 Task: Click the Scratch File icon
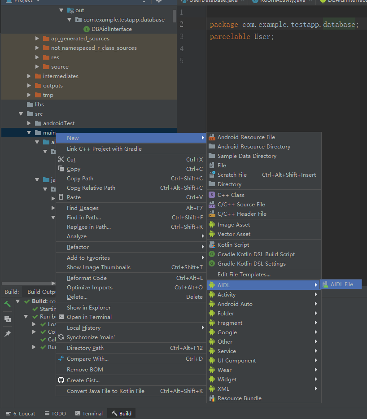(212, 175)
